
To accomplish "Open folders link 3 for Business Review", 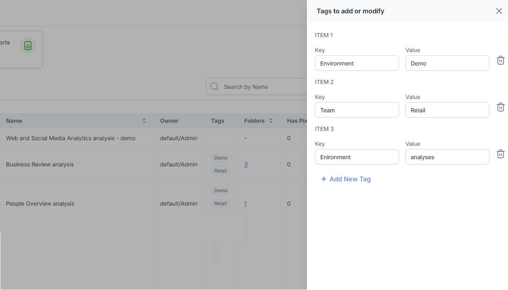I will point(246,164).
